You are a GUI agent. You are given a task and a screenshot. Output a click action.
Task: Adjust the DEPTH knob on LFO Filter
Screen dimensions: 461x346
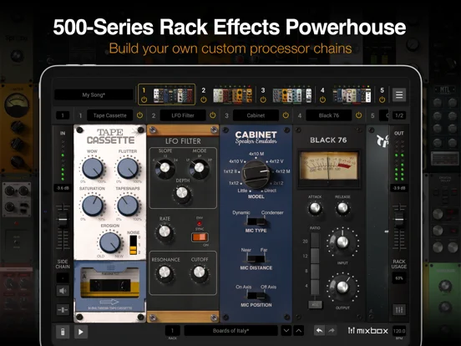(182, 194)
